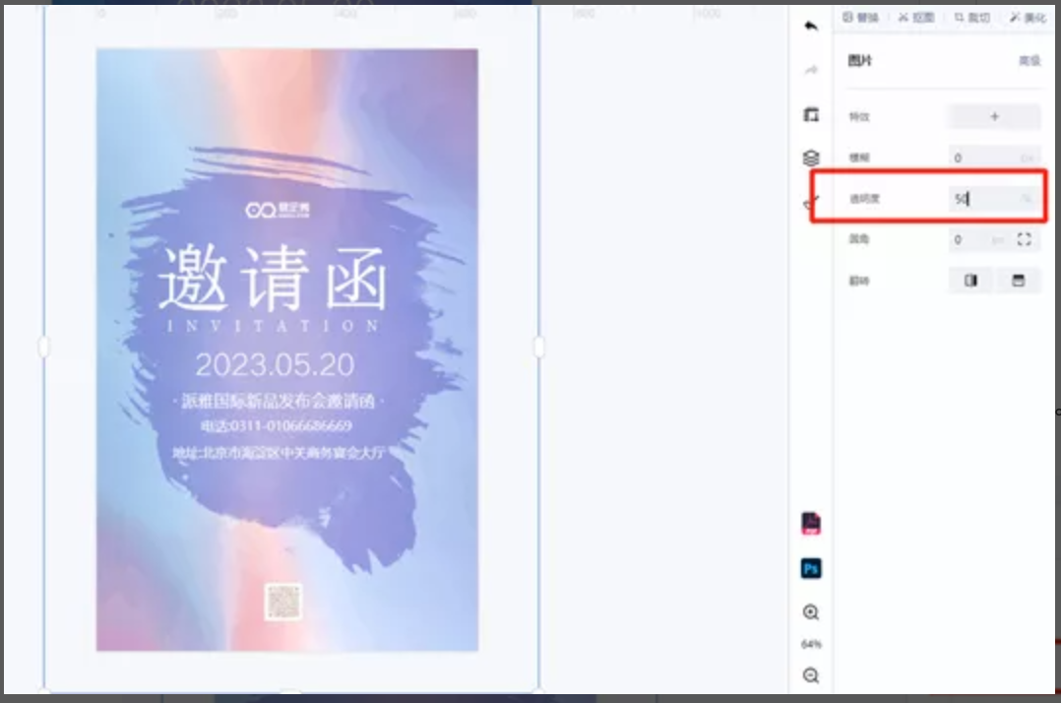Zoom in with the magnifier plus icon

(811, 612)
